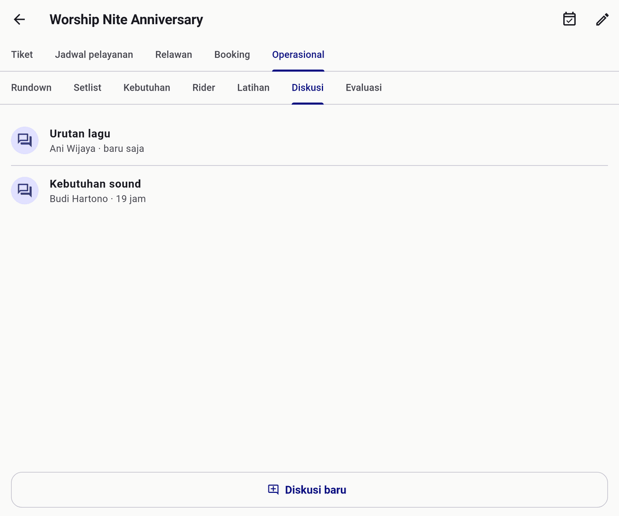Open the calendar check icon

[569, 19]
